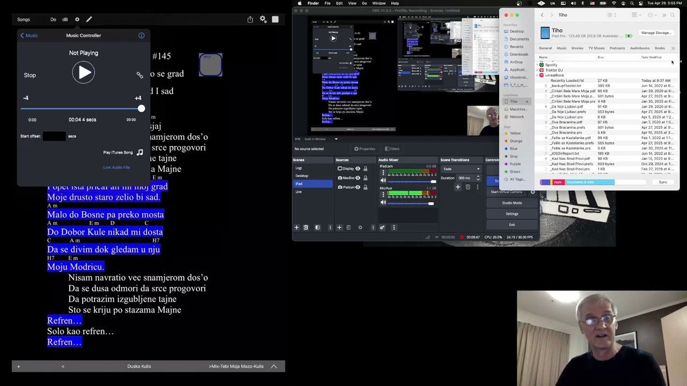Viewport: 687px width, 386px height.
Task: Go back to Music in controller popup
Action: point(29,35)
